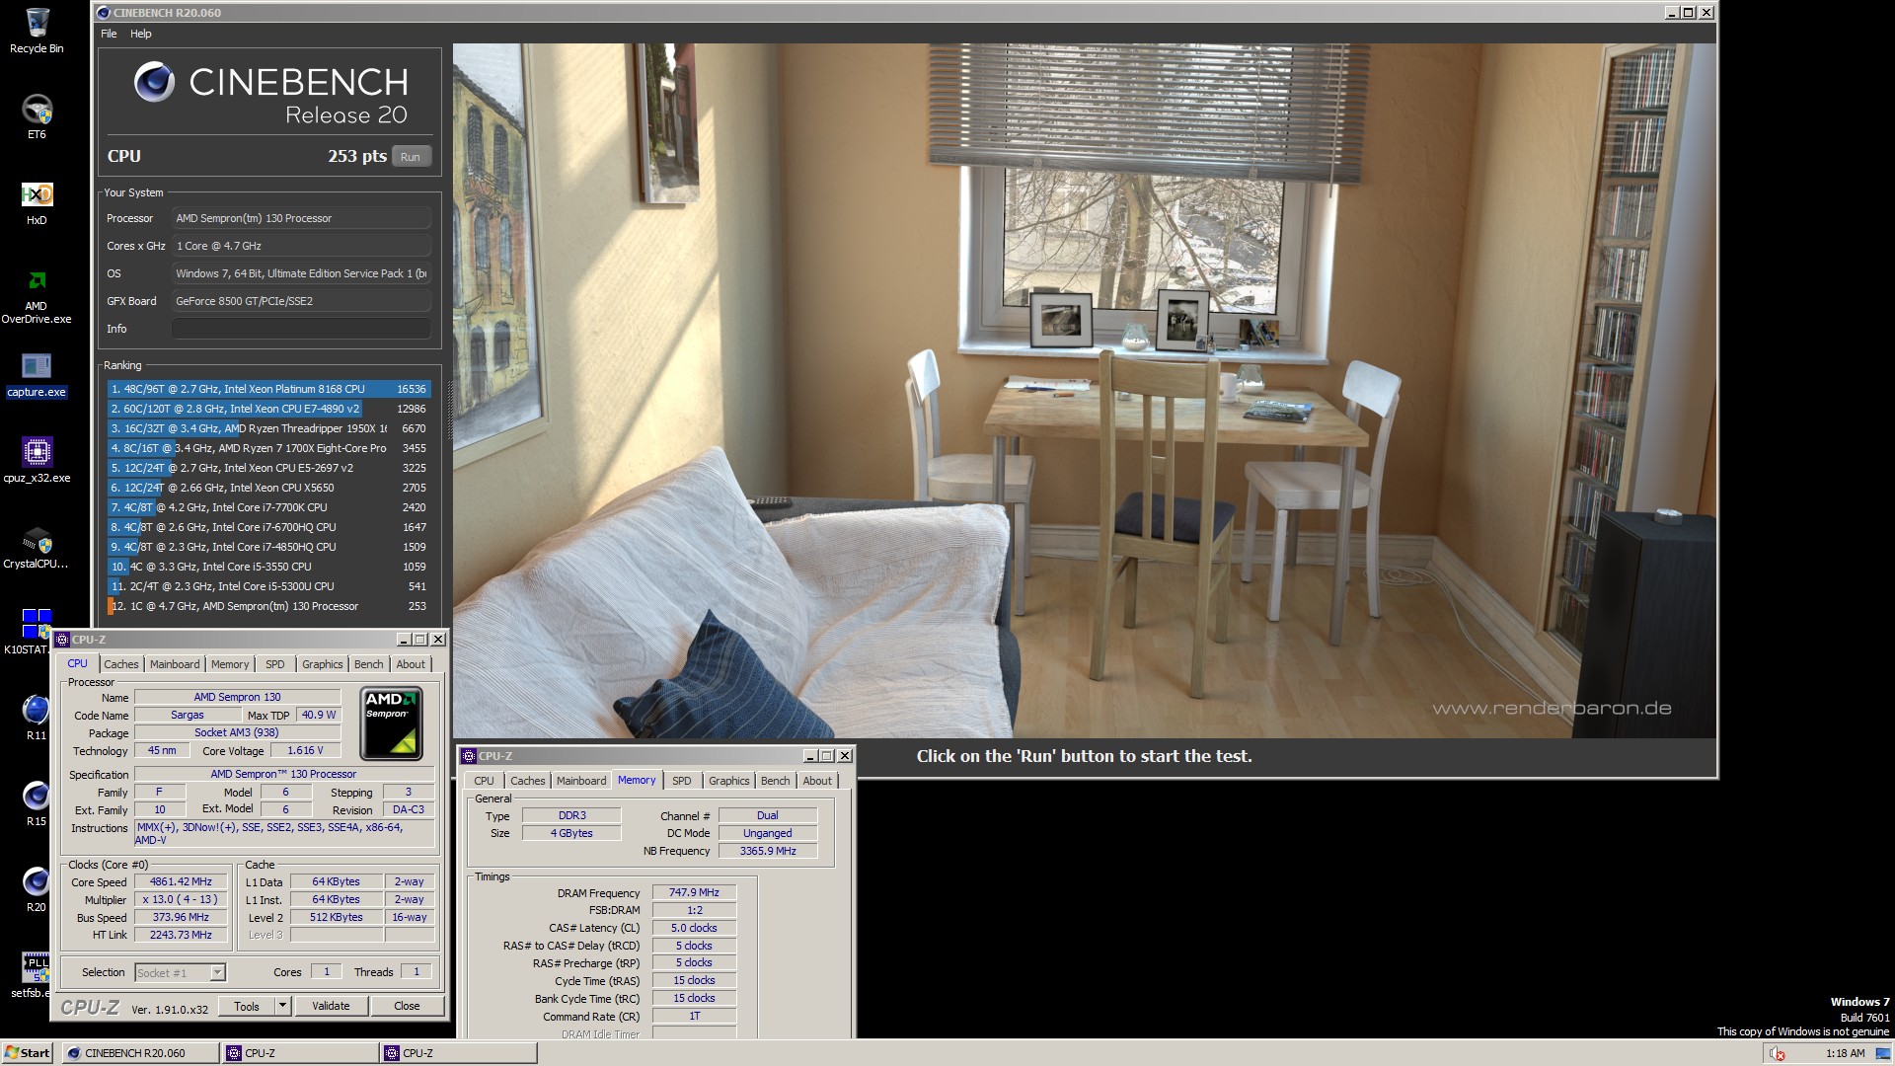
Task: Select the ET6 desktop icon
Action: (x=37, y=116)
